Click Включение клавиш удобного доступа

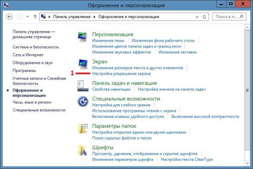(128, 116)
